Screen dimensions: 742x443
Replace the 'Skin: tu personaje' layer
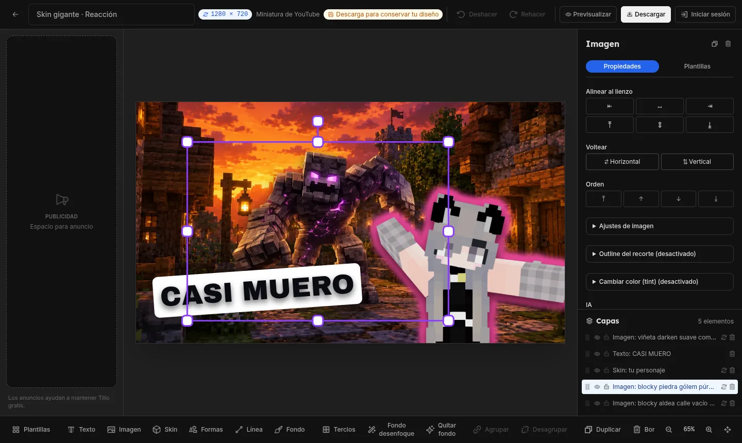(x=724, y=370)
